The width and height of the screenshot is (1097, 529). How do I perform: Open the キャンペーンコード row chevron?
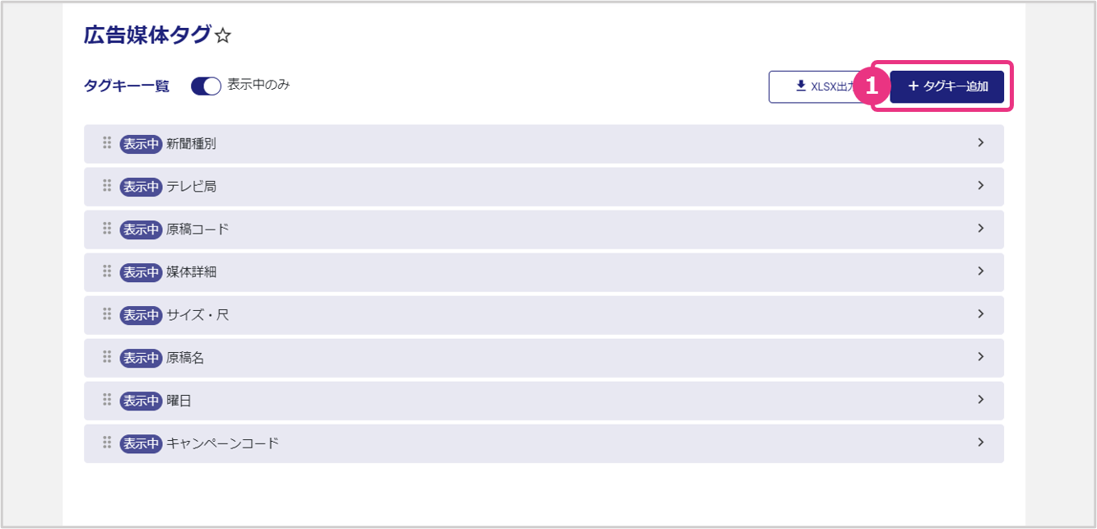coord(980,443)
